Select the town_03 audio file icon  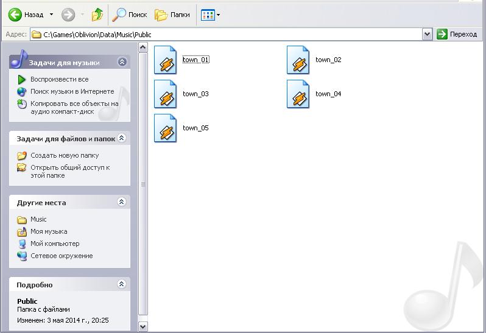pos(166,94)
